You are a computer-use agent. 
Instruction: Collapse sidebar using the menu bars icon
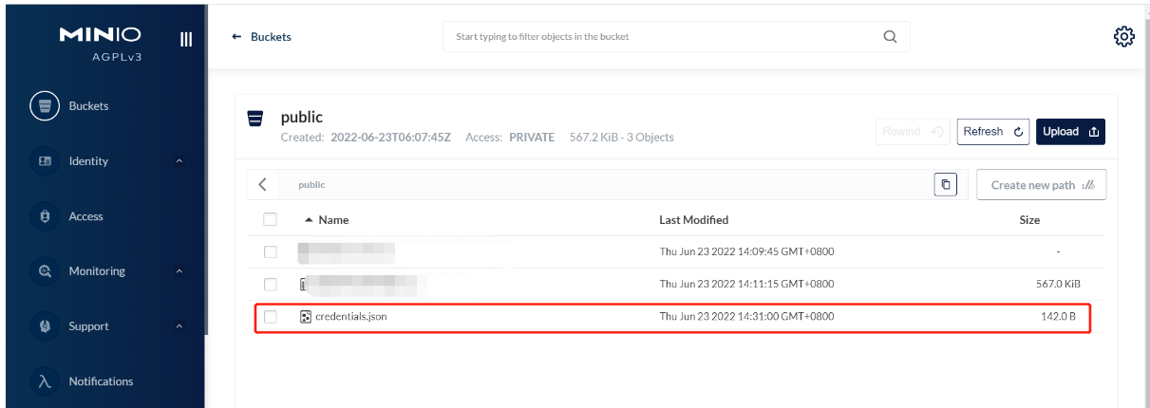tap(186, 39)
